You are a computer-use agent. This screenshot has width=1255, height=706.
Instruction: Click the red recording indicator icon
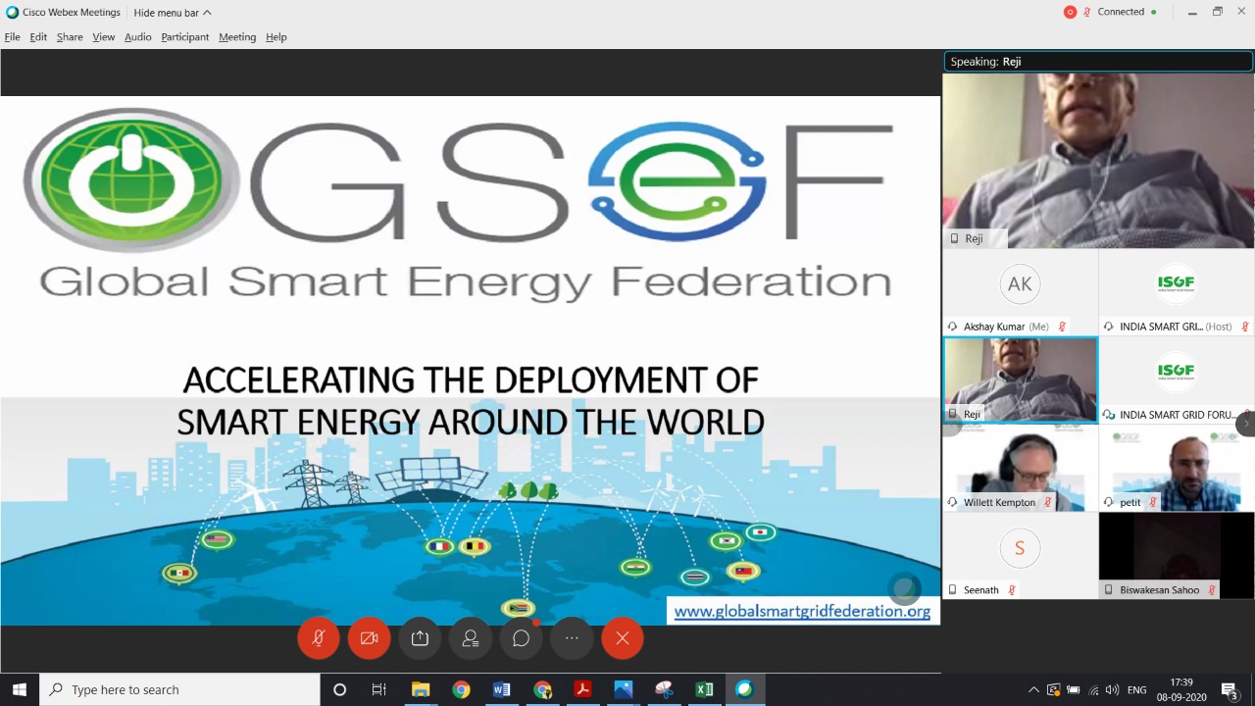coord(1070,12)
